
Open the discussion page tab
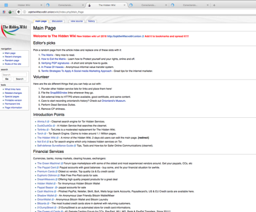click(x=57, y=21)
